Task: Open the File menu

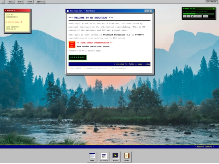Action: click(11, 2)
